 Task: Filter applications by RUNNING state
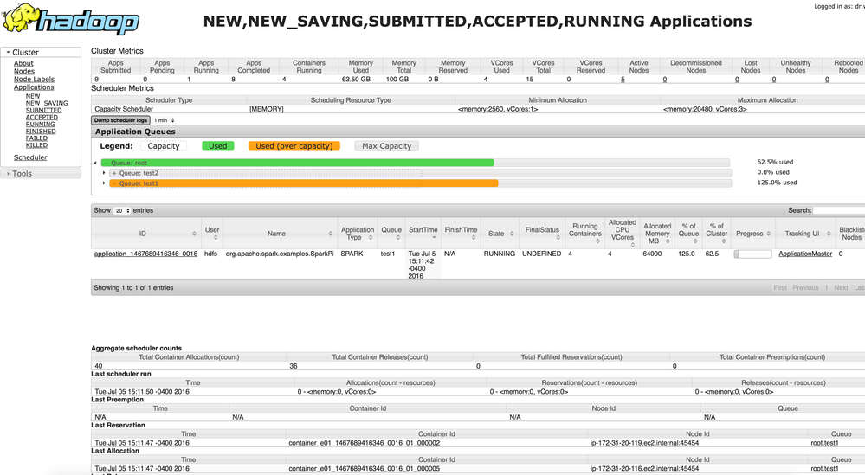41,124
